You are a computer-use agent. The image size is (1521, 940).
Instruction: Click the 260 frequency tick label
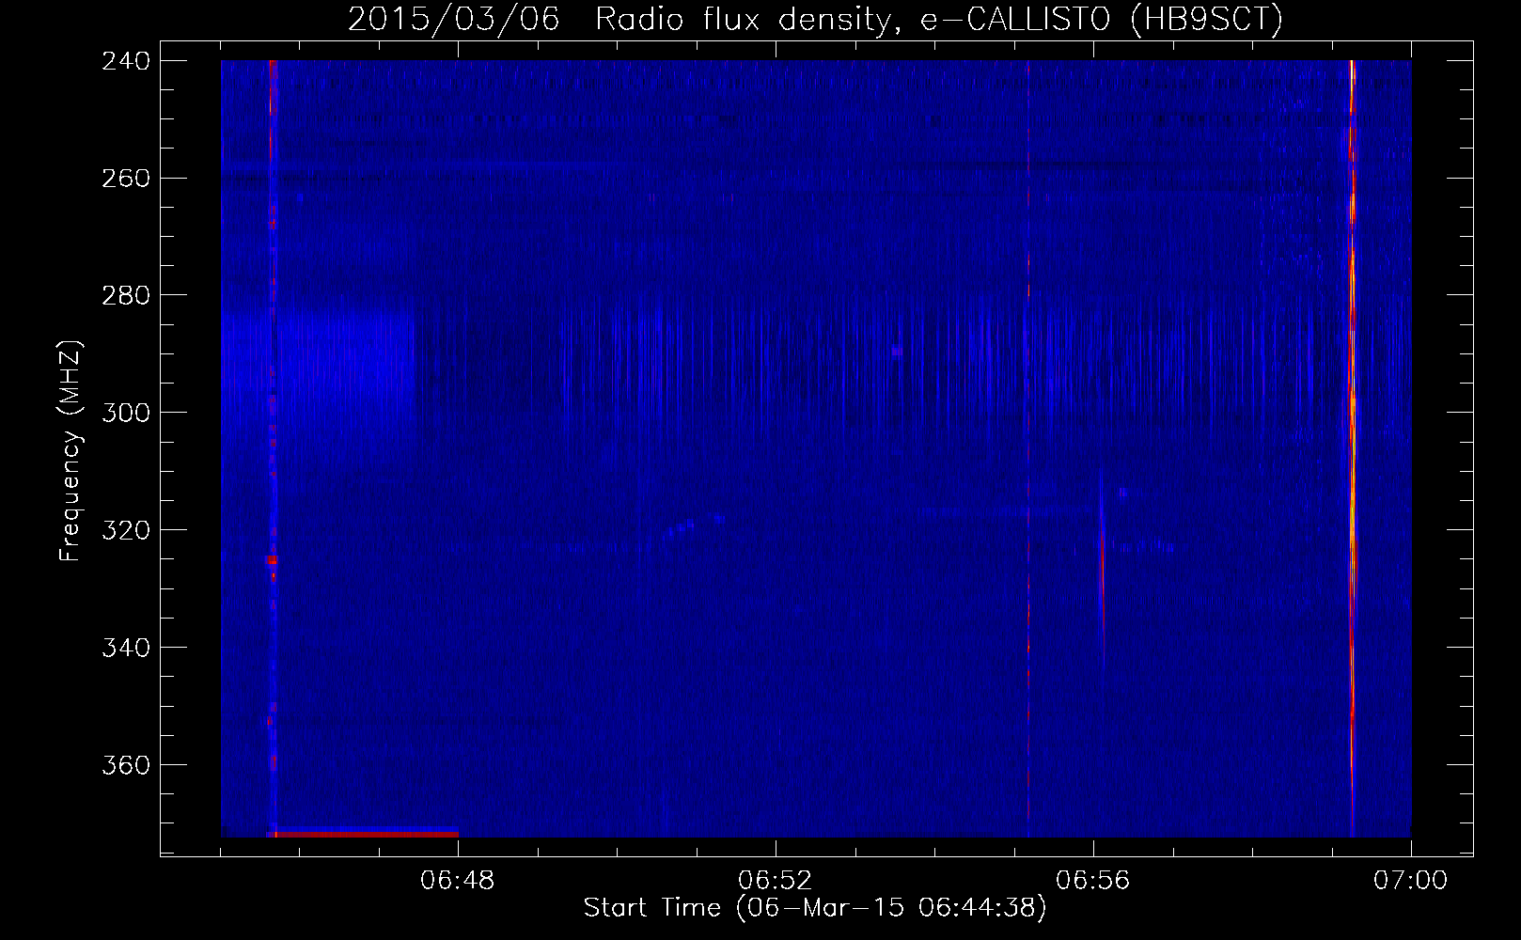pos(126,179)
